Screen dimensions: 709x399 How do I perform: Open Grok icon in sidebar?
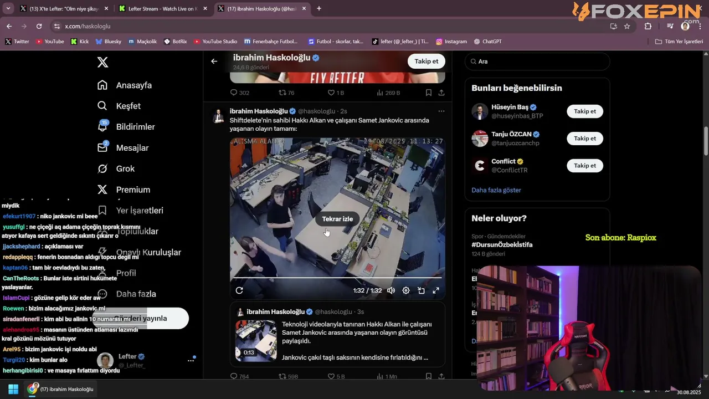tap(102, 168)
